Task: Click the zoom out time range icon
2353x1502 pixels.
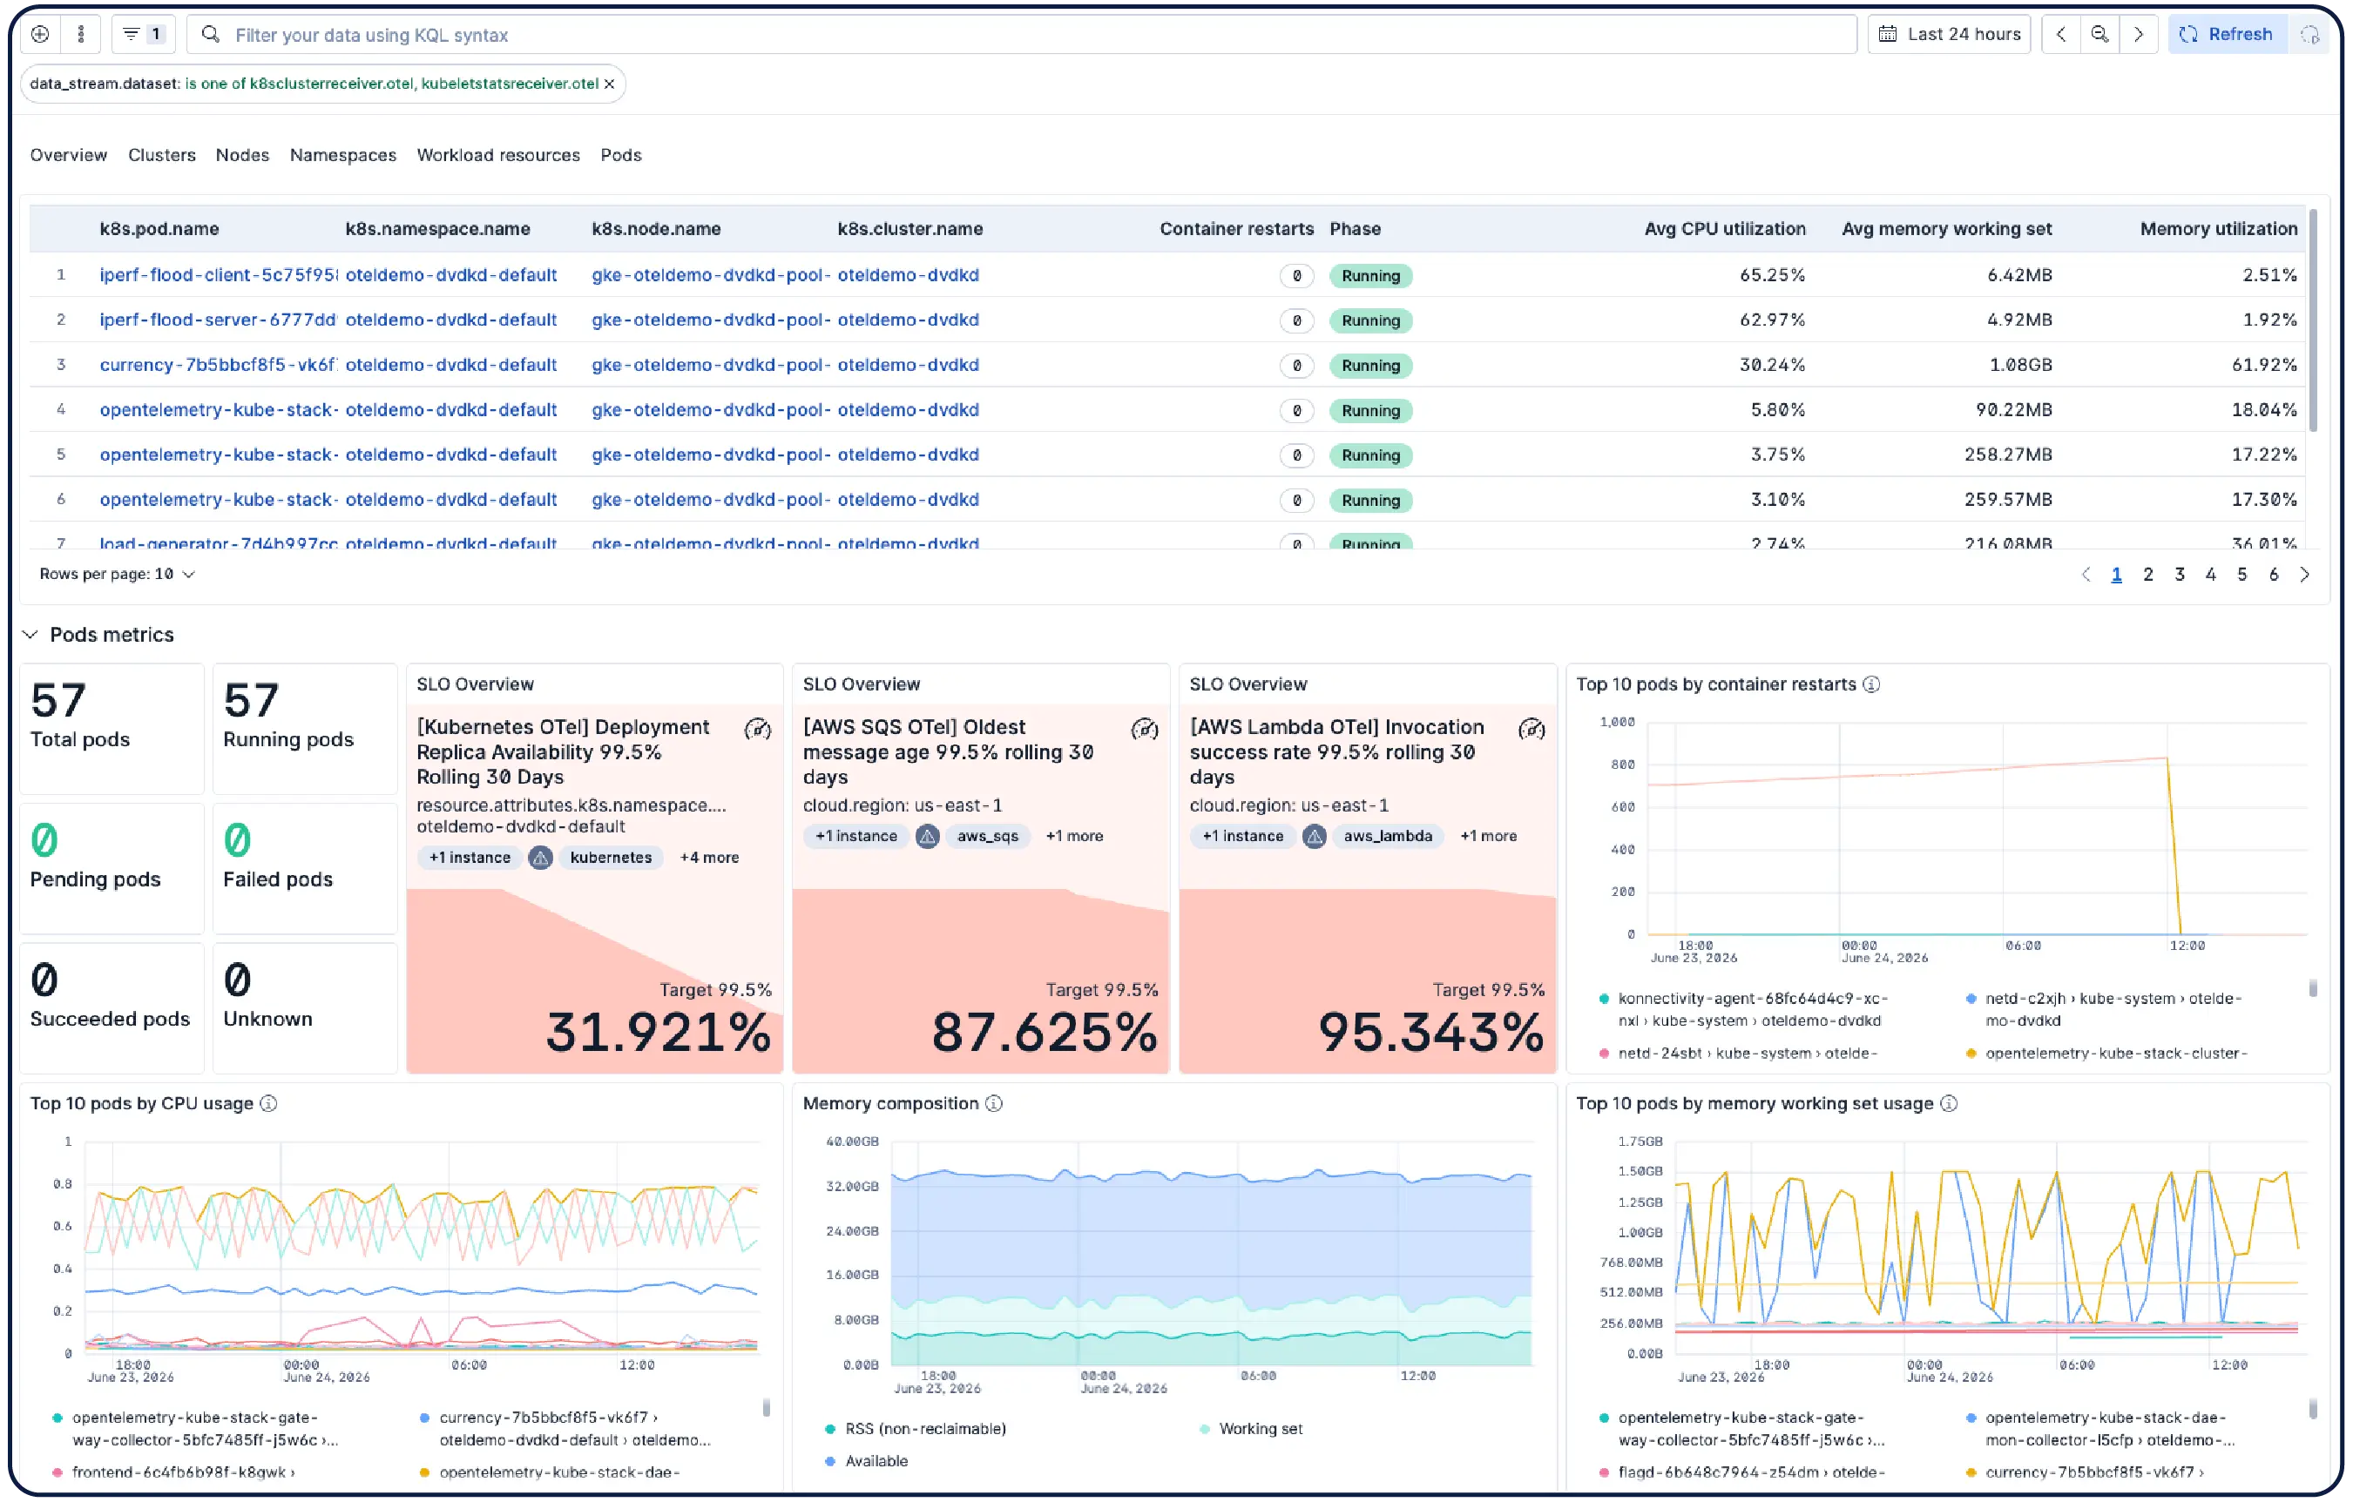Action: pos(2099,34)
